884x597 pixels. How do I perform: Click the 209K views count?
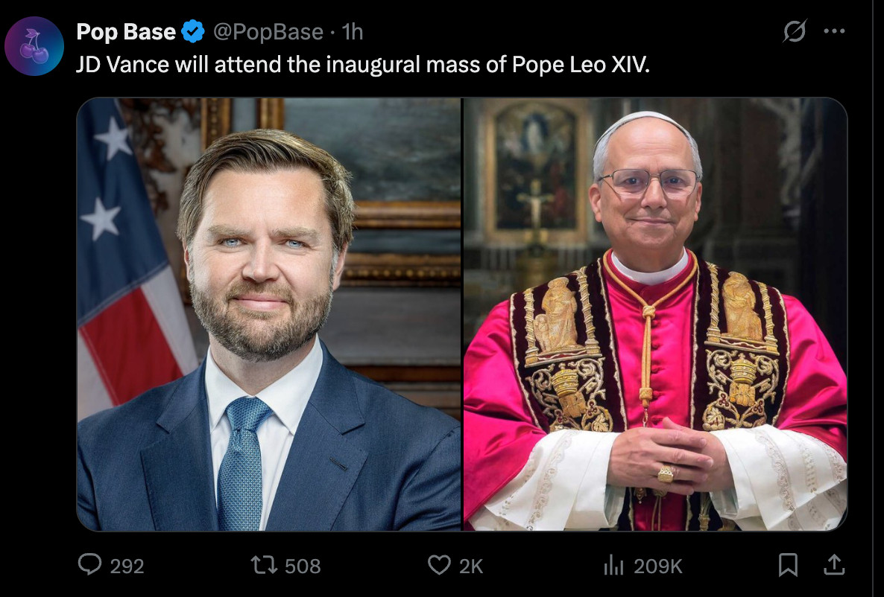click(x=658, y=566)
